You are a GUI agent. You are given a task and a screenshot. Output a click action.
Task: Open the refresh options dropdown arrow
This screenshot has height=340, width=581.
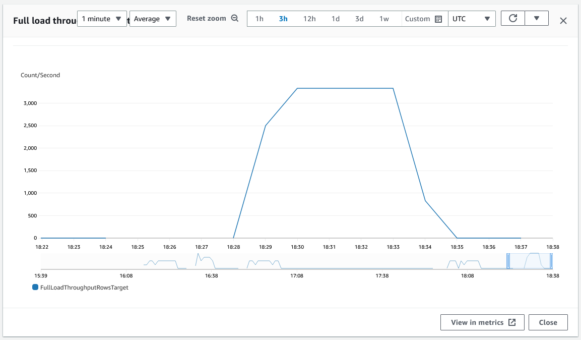(537, 19)
